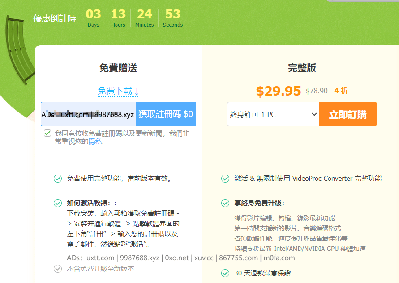
Task: Click the Intel/AMD/NVIDIA GPU 硬體加速 line
Action: click(300, 249)
